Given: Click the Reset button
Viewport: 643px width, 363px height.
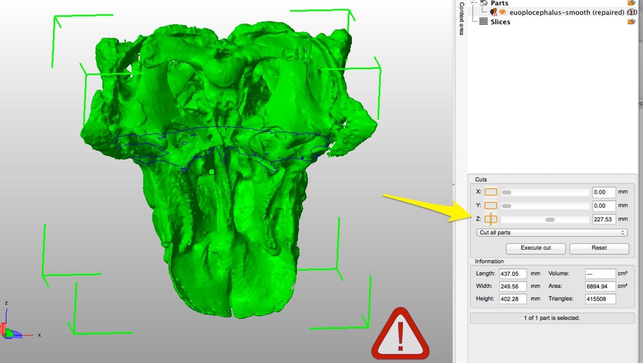Looking at the screenshot, I should pos(599,248).
